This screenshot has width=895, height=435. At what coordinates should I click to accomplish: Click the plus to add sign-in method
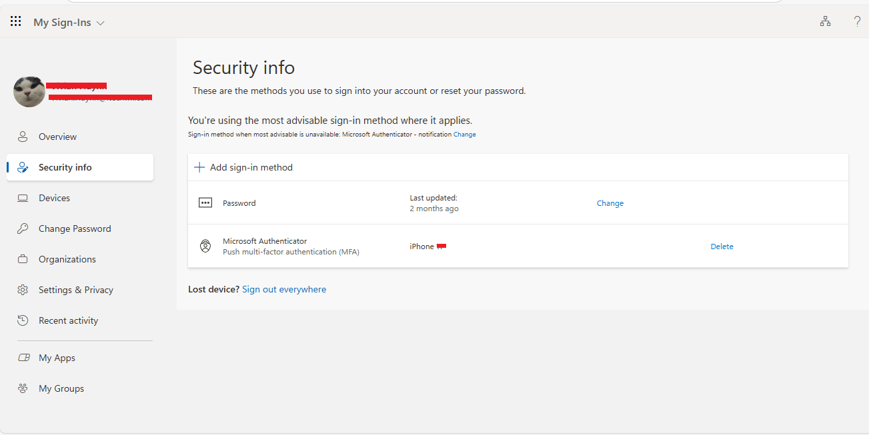(199, 167)
